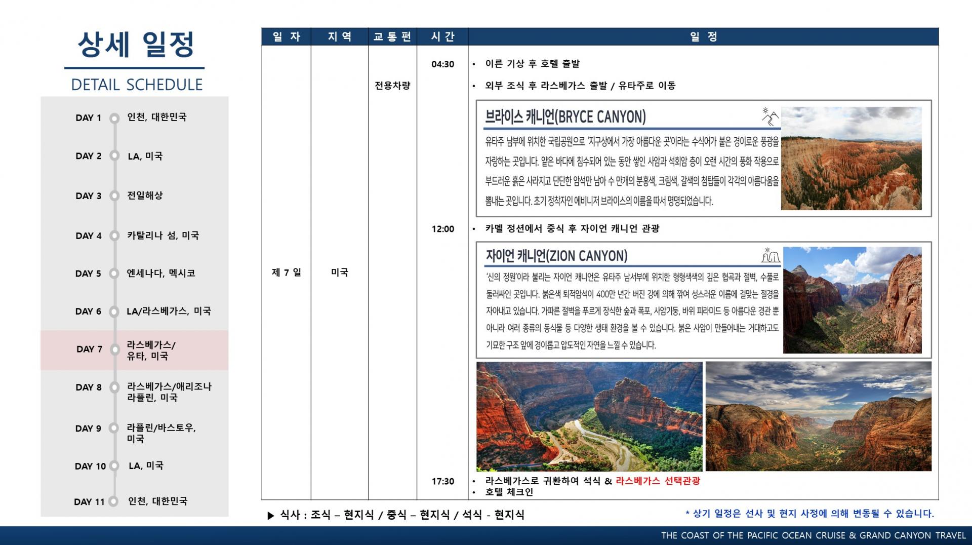
Task: Click the 카탈리나 섬, 미국 entry
Action: click(x=163, y=236)
